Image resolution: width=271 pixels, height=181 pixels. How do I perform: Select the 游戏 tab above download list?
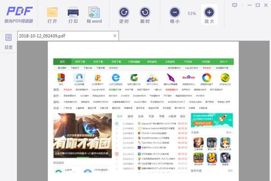click(131, 116)
